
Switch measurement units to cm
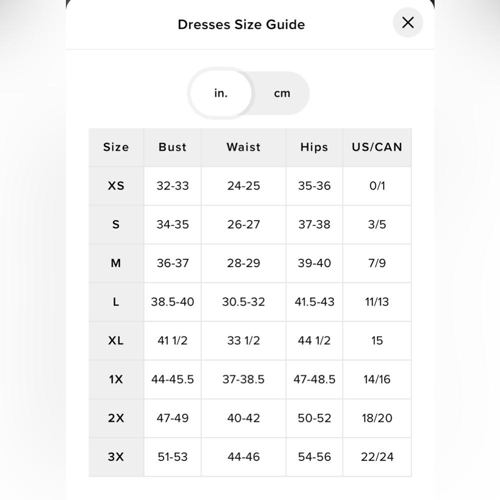(282, 93)
